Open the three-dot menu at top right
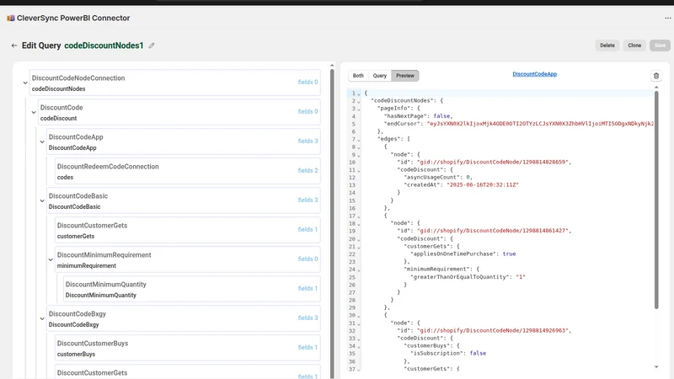Image resolution: width=674 pixels, height=379 pixels. (x=667, y=18)
